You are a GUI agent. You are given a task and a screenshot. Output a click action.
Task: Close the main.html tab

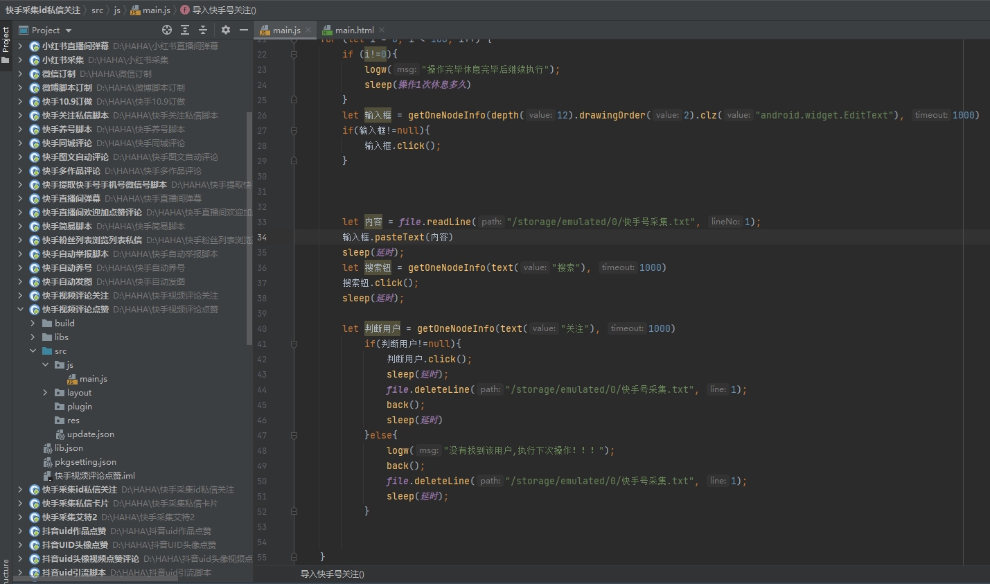(382, 30)
